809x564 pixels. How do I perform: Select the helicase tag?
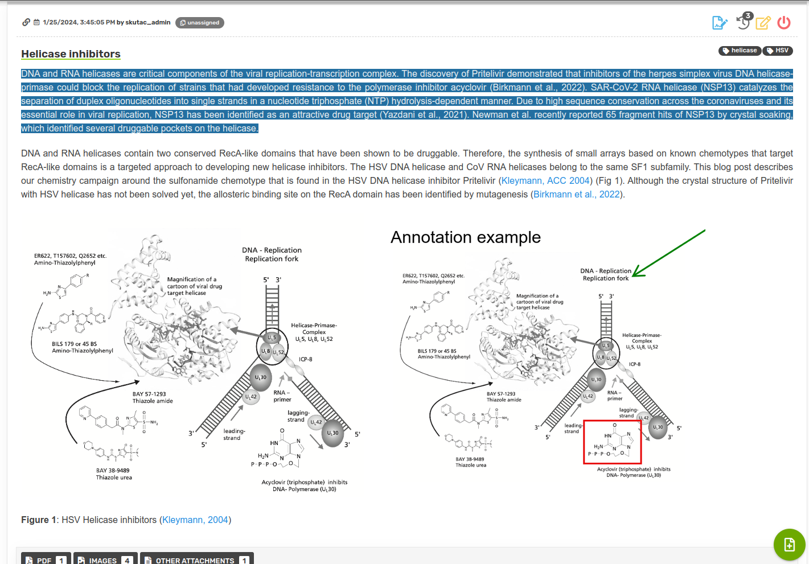click(740, 51)
